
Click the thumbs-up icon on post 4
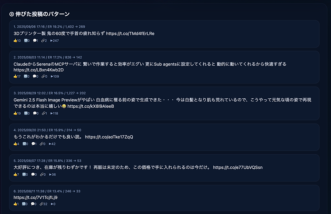(15, 144)
